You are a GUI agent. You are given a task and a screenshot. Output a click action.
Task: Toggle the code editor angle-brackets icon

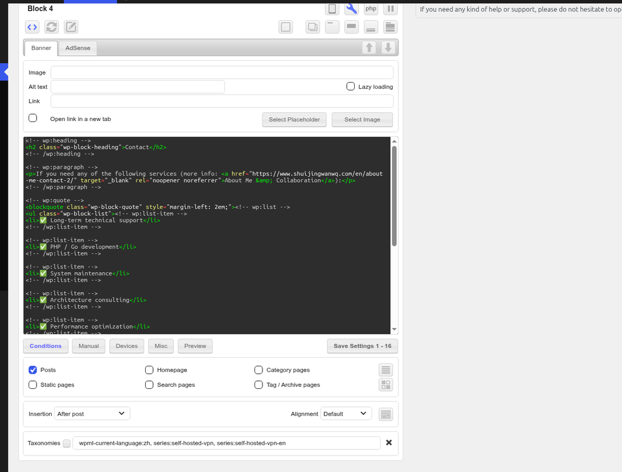click(32, 27)
